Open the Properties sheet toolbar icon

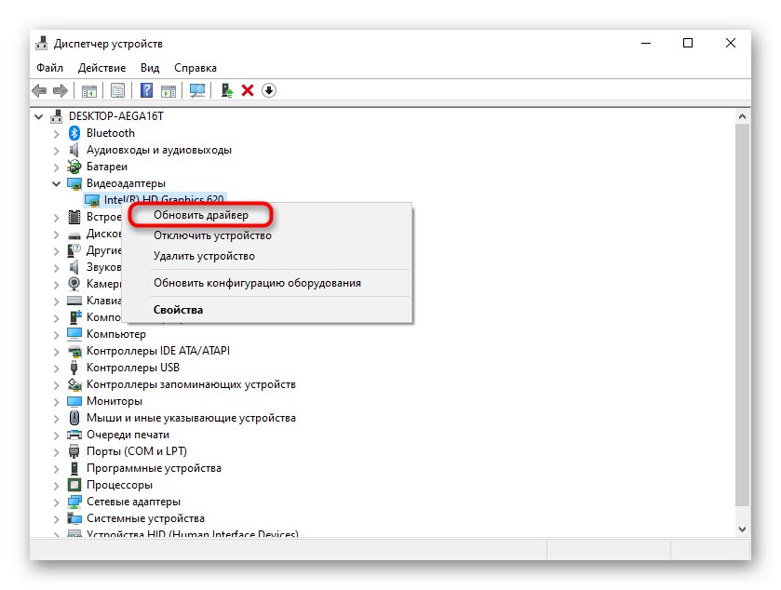click(118, 90)
